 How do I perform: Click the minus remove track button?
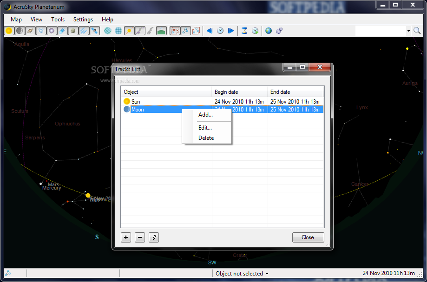[140, 237]
